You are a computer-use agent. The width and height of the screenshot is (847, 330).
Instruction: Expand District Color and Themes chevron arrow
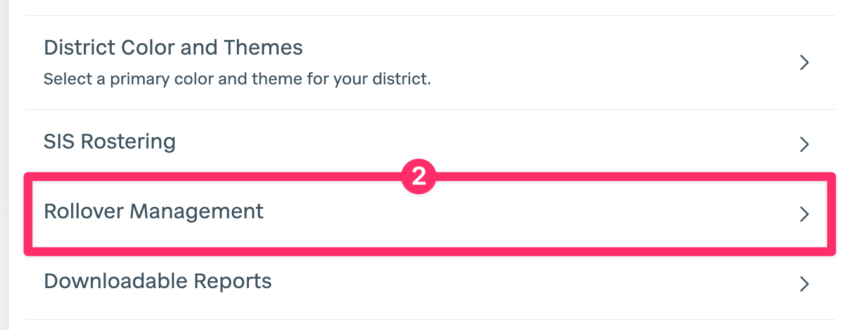pos(804,62)
